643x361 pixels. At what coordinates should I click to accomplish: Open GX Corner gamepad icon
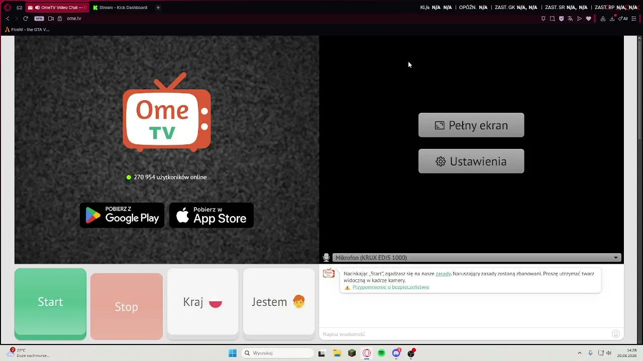point(19,8)
